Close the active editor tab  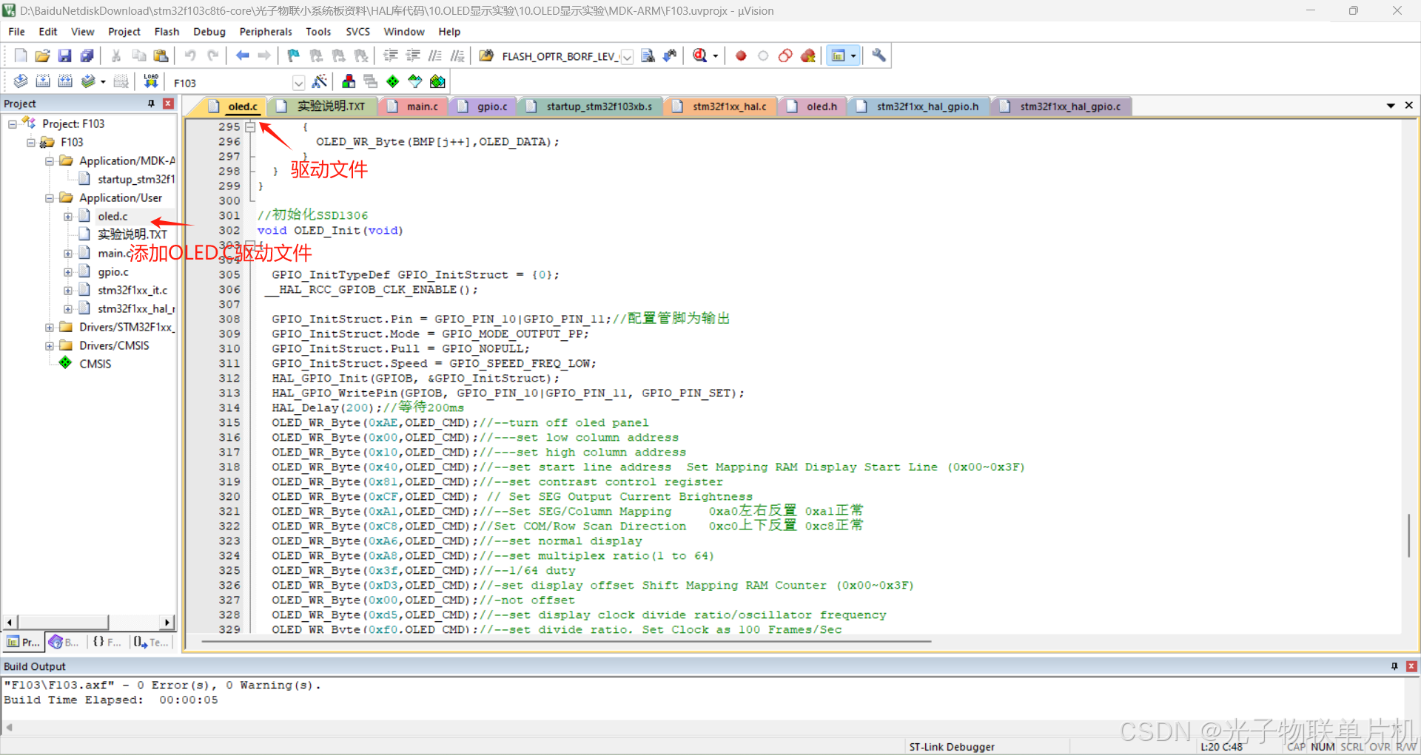pyautogui.click(x=1409, y=106)
